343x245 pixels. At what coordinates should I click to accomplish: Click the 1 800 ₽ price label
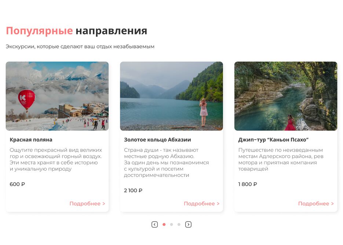coord(248,184)
